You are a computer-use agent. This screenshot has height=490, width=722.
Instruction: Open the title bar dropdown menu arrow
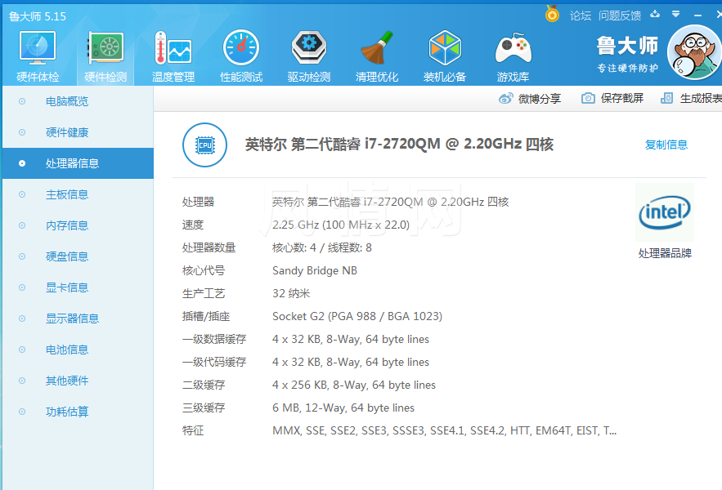click(675, 14)
